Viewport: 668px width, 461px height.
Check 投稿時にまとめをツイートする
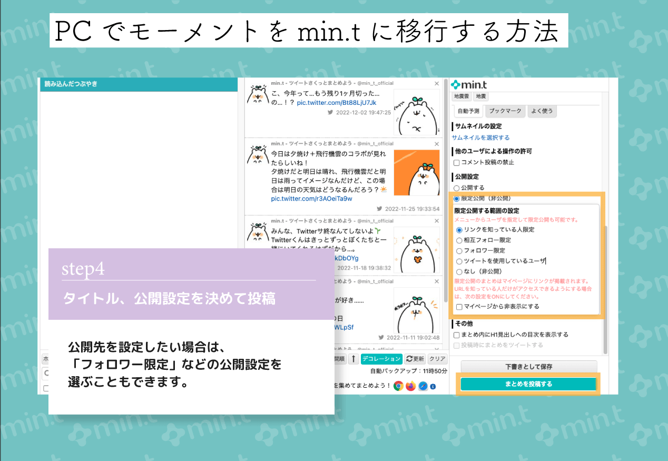(x=457, y=345)
